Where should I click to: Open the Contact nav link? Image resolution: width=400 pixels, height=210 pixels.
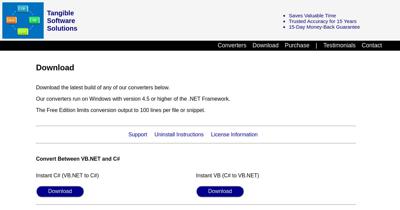[x=372, y=45]
